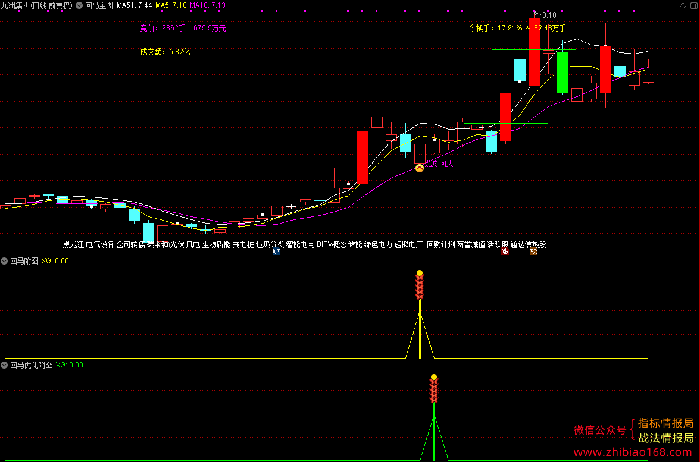Click the 商誉减值 concept tag
This screenshot has height=462, width=700.
[471, 244]
